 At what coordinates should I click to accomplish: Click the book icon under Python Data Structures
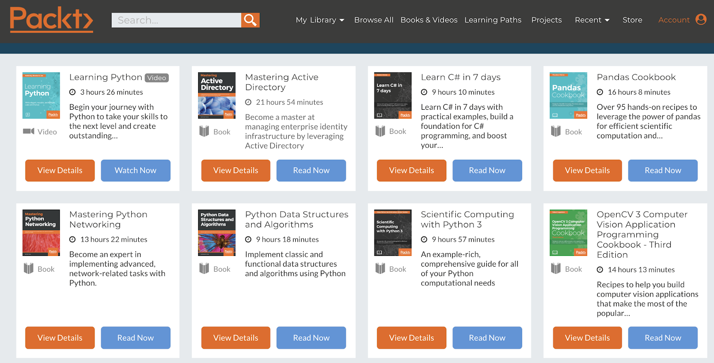pyautogui.click(x=204, y=268)
